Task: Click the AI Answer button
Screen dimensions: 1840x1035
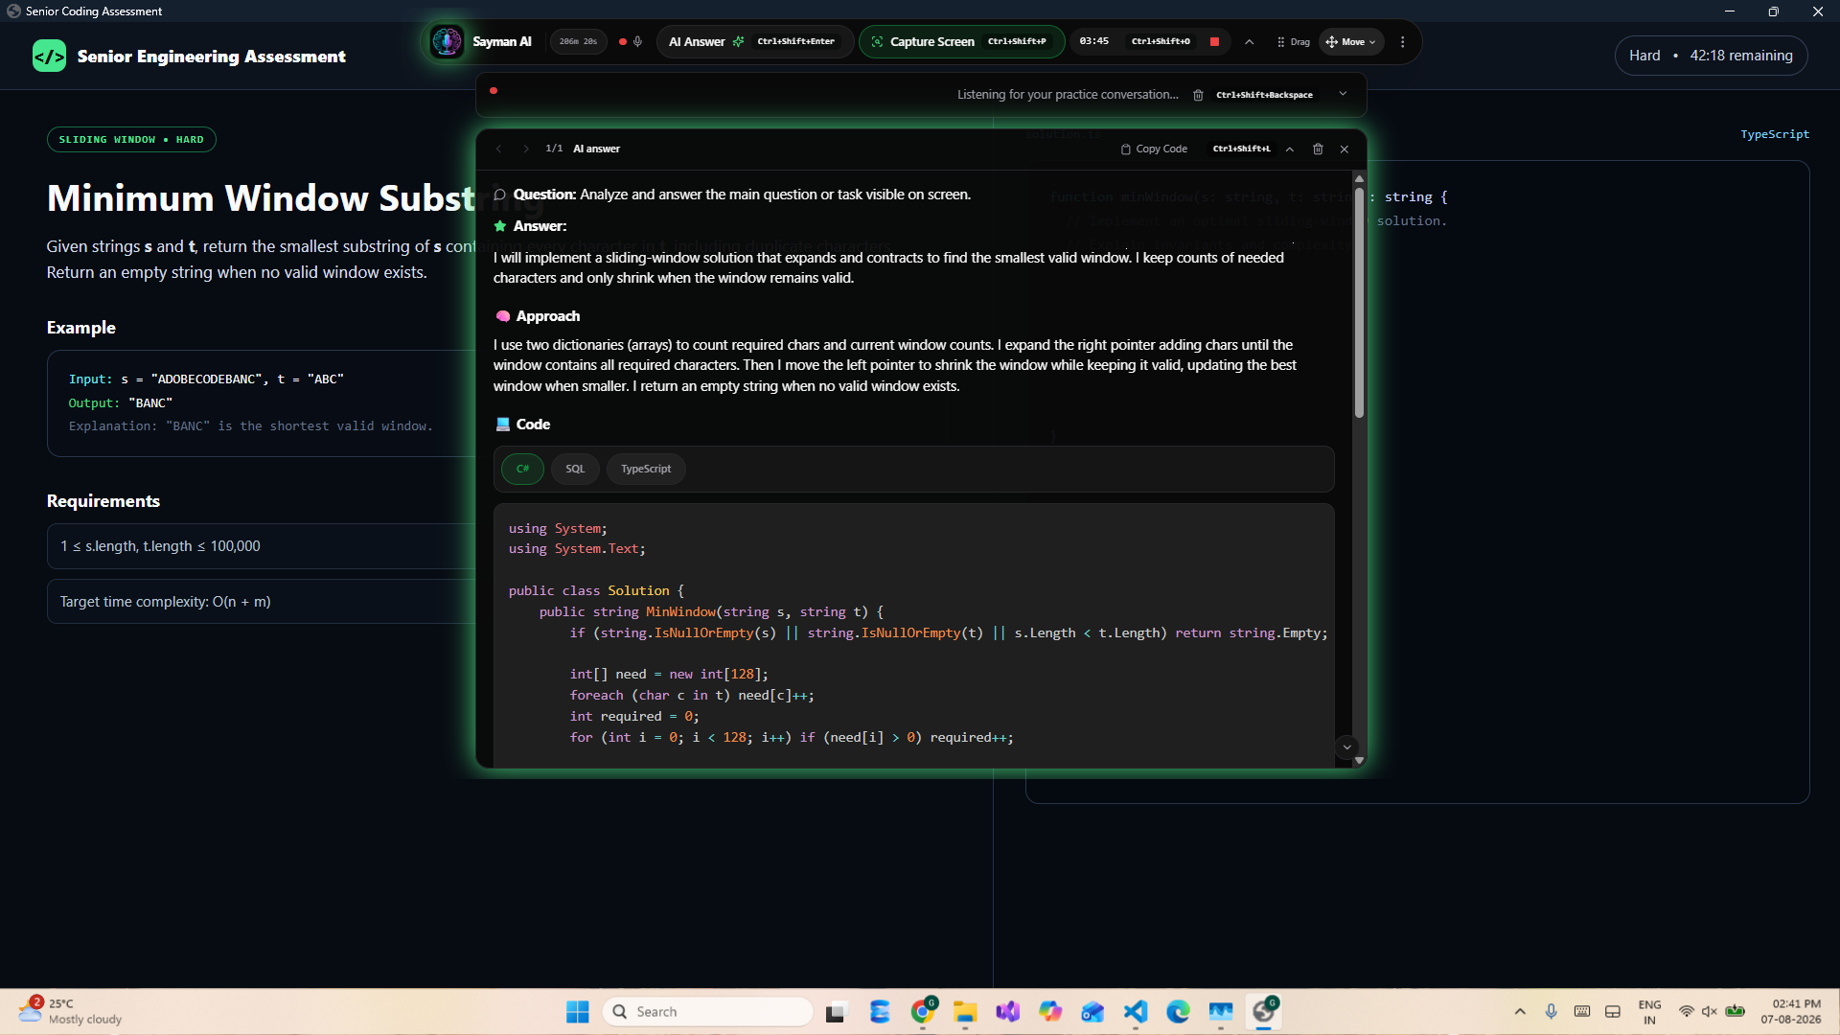Action: tap(754, 42)
